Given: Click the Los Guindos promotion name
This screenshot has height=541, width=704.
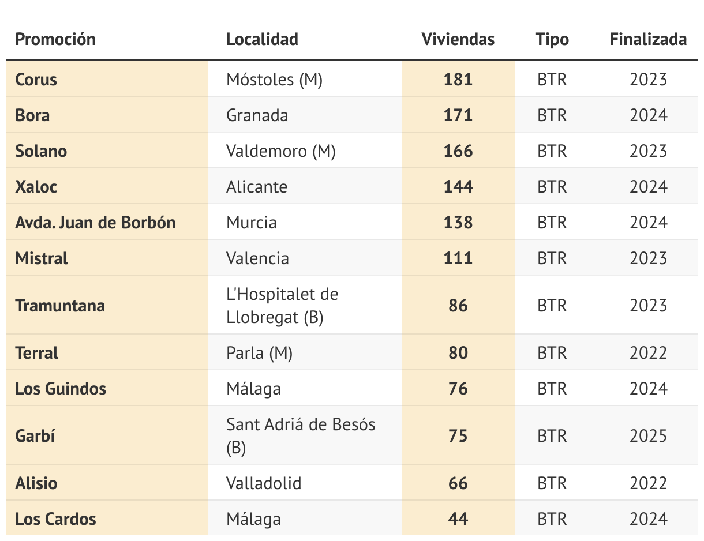Looking at the screenshot, I should point(61,388).
